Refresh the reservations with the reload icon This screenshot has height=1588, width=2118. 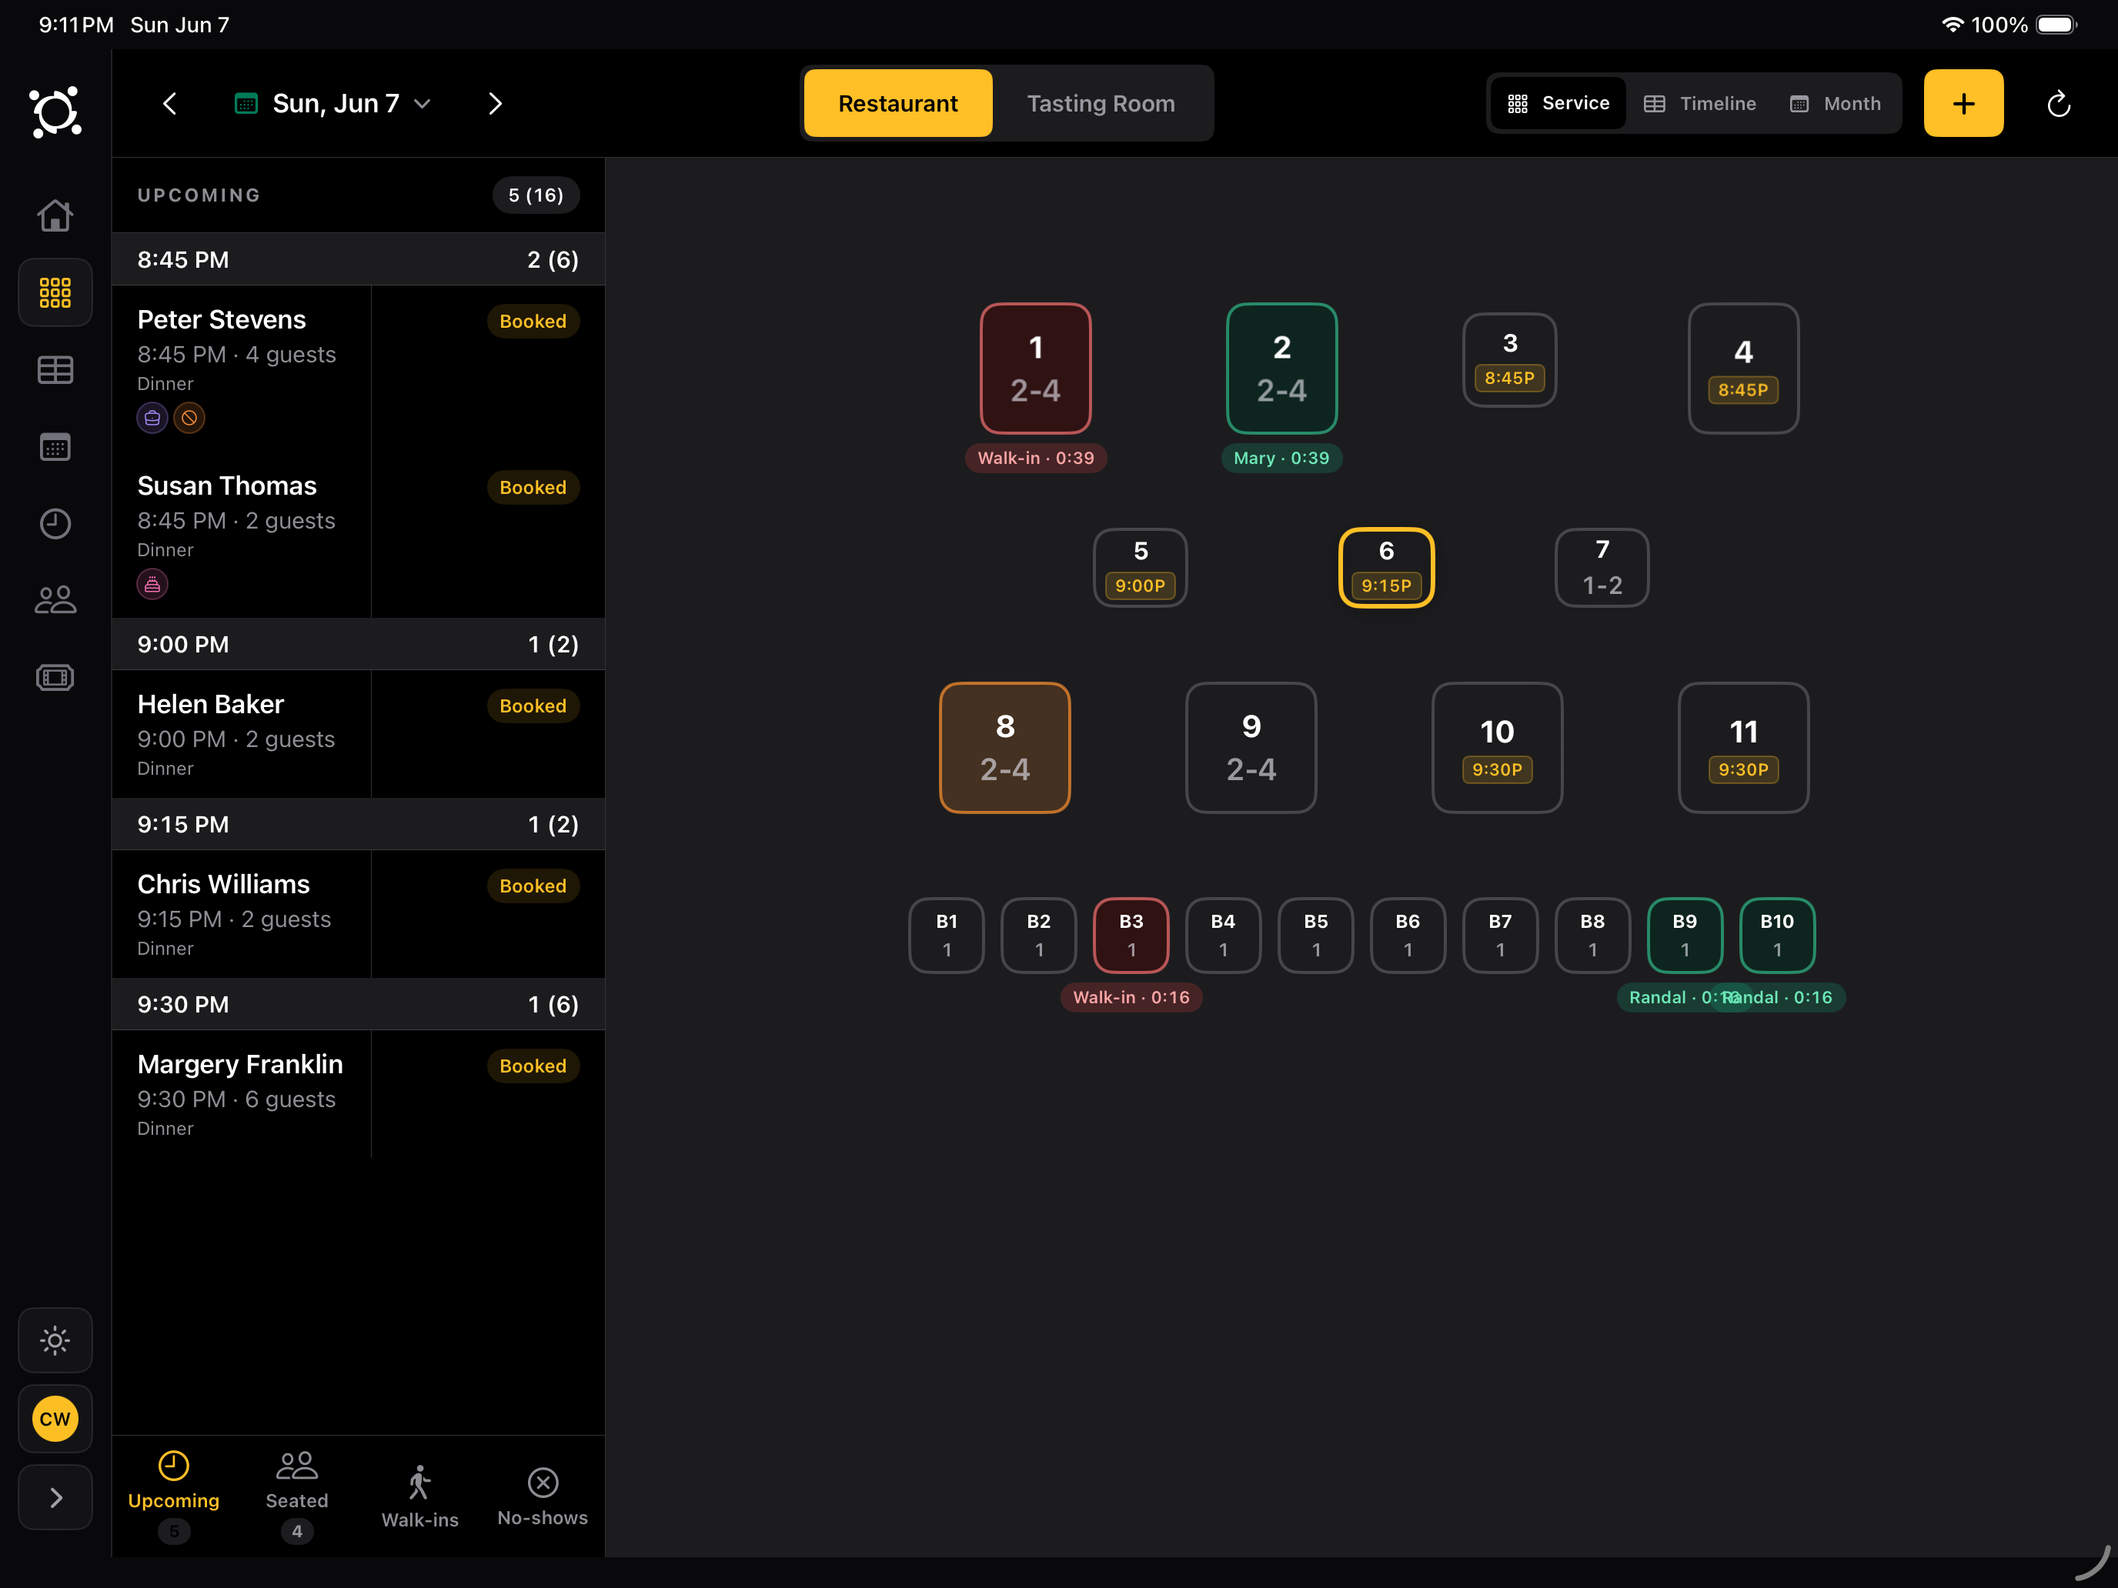(x=2059, y=103)
